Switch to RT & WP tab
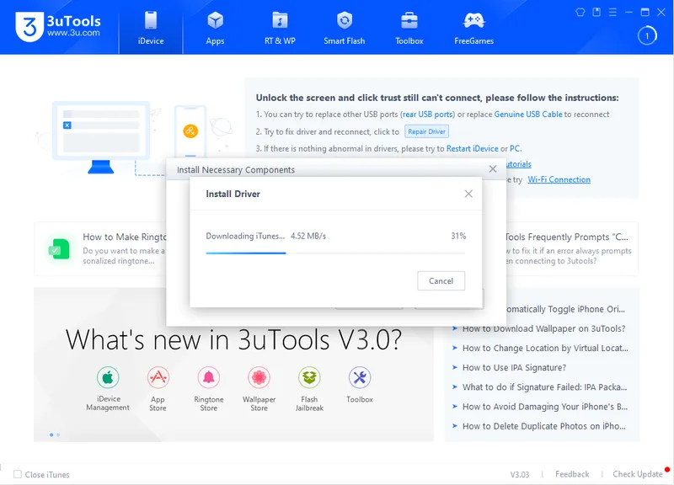The height and width of the screenshot is (485, 674). click(x=280, y=27)
